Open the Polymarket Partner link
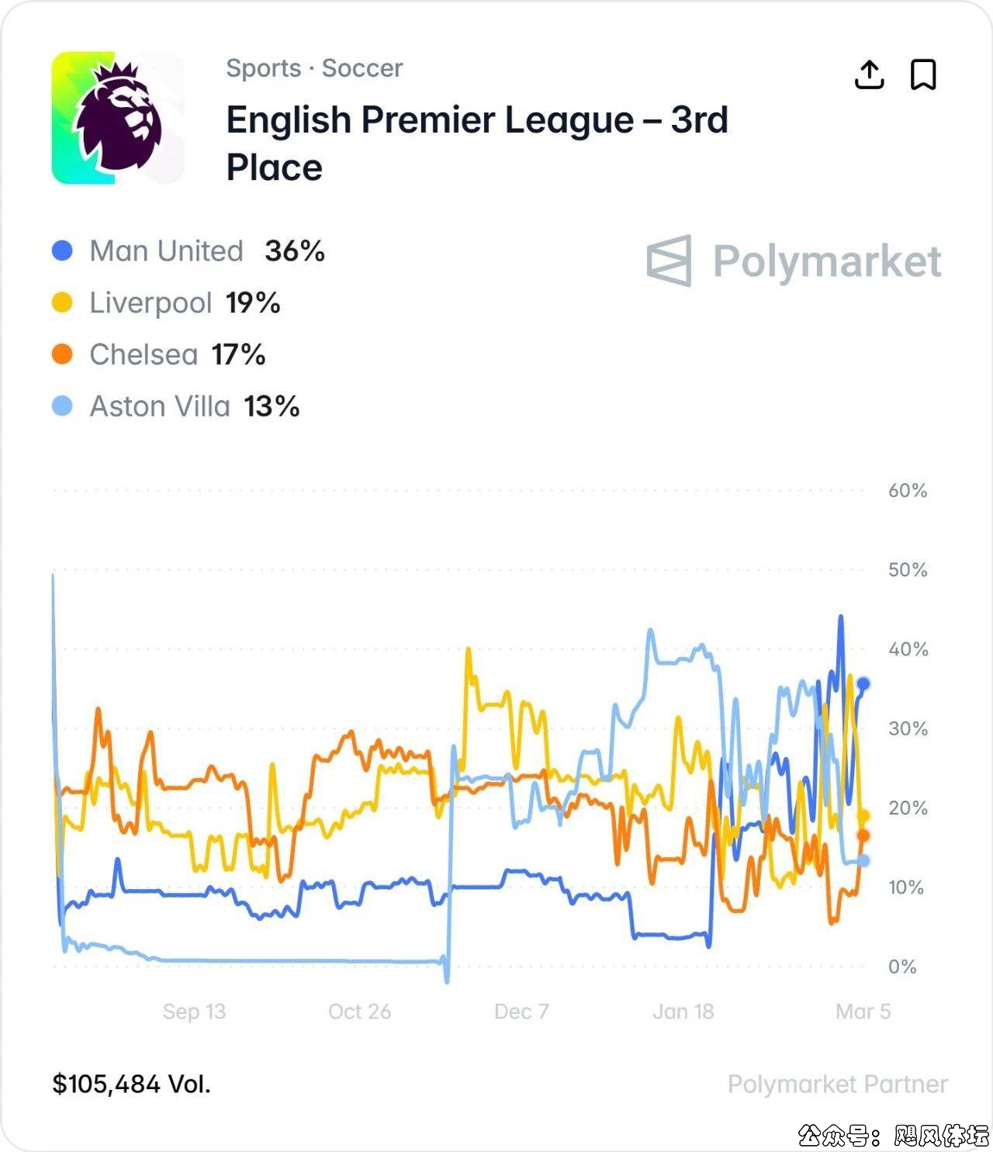The width and height of the screenshot is (993, 1152). pos(837,1084)
